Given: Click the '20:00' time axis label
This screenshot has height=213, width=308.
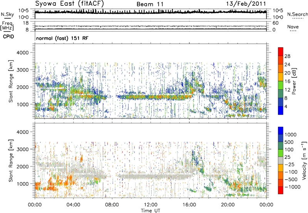Looking at the screenshot, I should [228, 205].
